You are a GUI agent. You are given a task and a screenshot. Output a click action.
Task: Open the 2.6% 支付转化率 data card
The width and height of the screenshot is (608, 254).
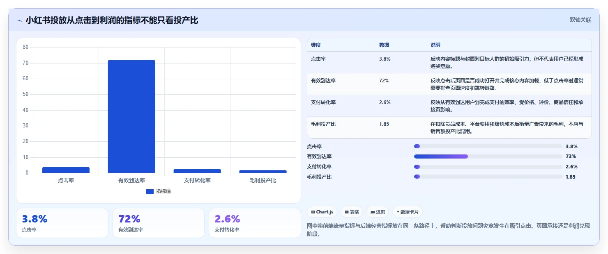pos(255,223)
